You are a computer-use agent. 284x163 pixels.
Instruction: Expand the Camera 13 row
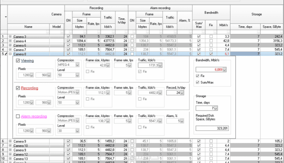(x=10, y=158)
